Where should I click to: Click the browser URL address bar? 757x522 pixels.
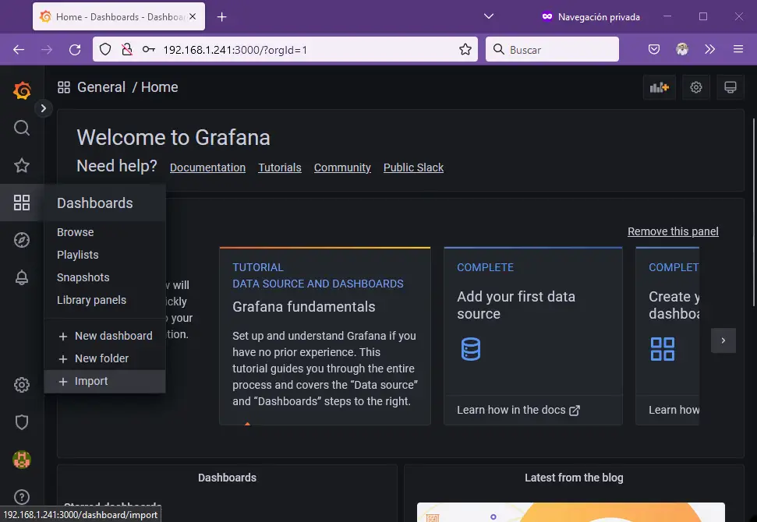[285, 49]
